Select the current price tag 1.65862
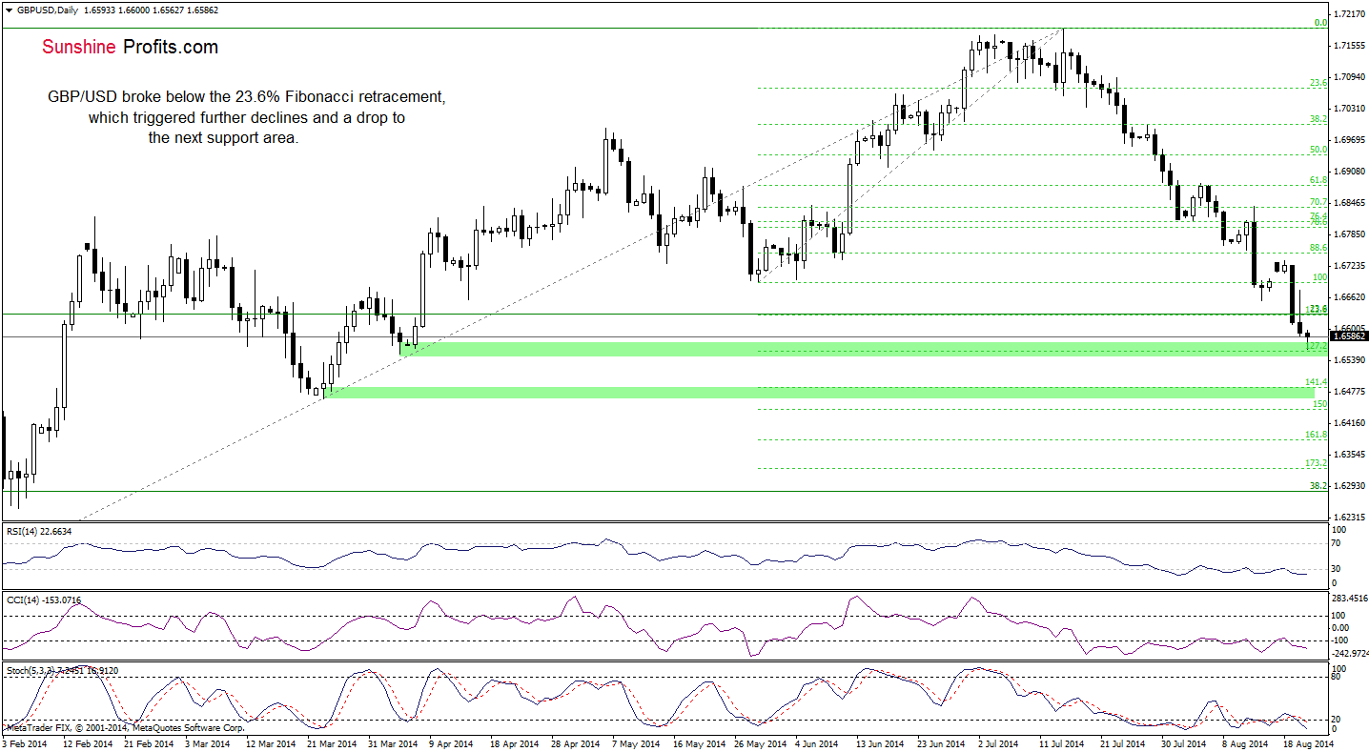The width and height of the screenshot is (1369, 752). click(1350, 336)
